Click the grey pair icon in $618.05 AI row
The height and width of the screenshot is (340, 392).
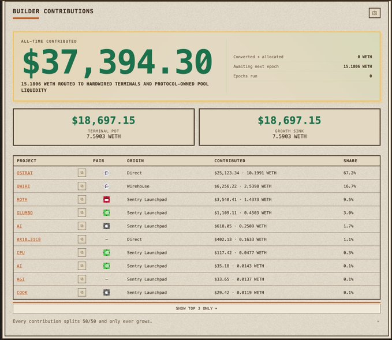tap(106, 226)
